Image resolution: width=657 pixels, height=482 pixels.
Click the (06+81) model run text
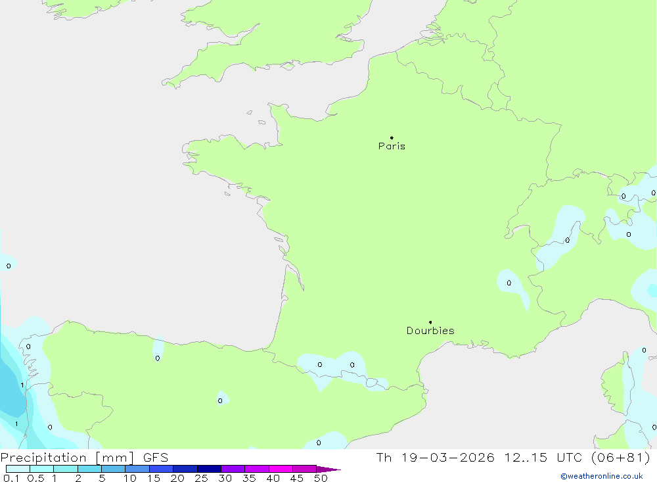pyautogui.click(x=621, y=457)
